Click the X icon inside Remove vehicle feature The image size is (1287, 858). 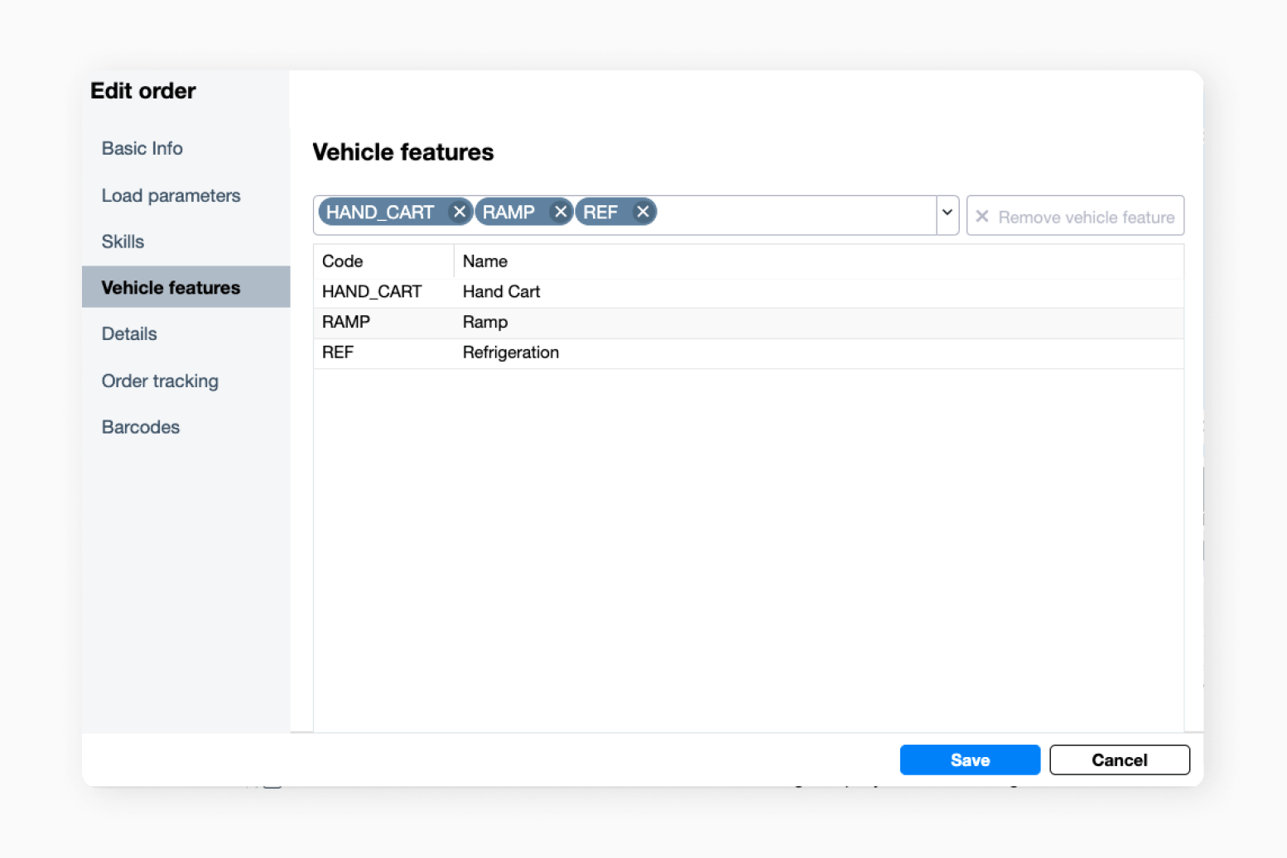pos(982,216)
